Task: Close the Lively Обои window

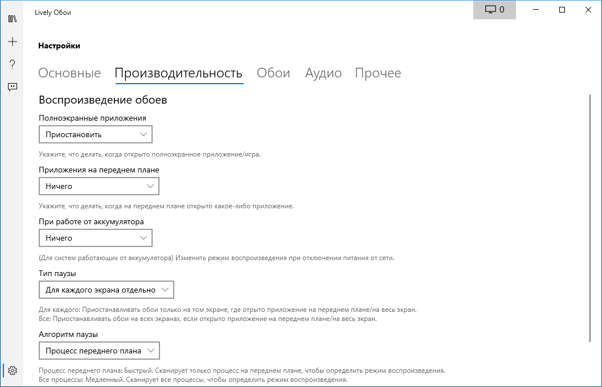Action: [x=588, y=10]
